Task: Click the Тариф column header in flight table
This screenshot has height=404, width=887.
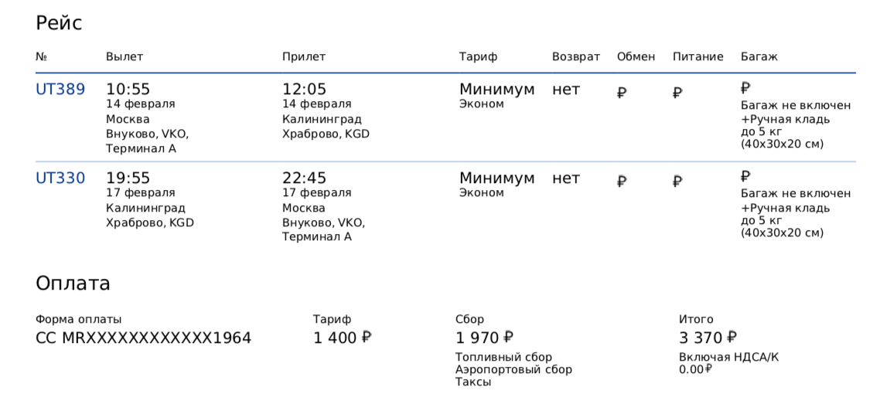Action: pos(478,57)
